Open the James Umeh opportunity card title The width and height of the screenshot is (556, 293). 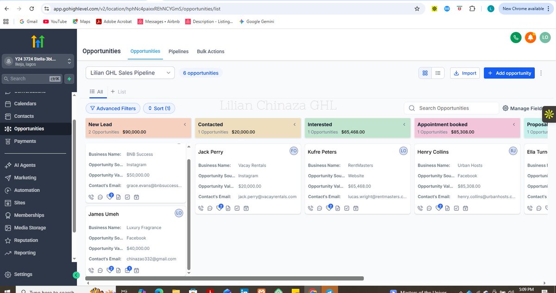pyautogui.click(x=103, y=214)
